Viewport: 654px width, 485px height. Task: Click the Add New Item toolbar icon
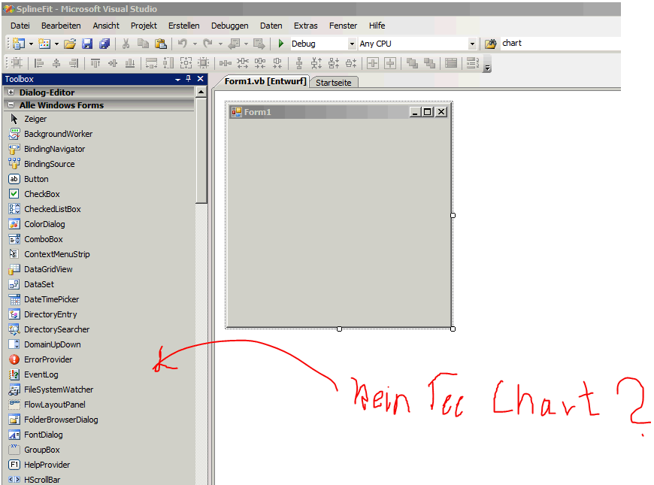coord(44,44)
